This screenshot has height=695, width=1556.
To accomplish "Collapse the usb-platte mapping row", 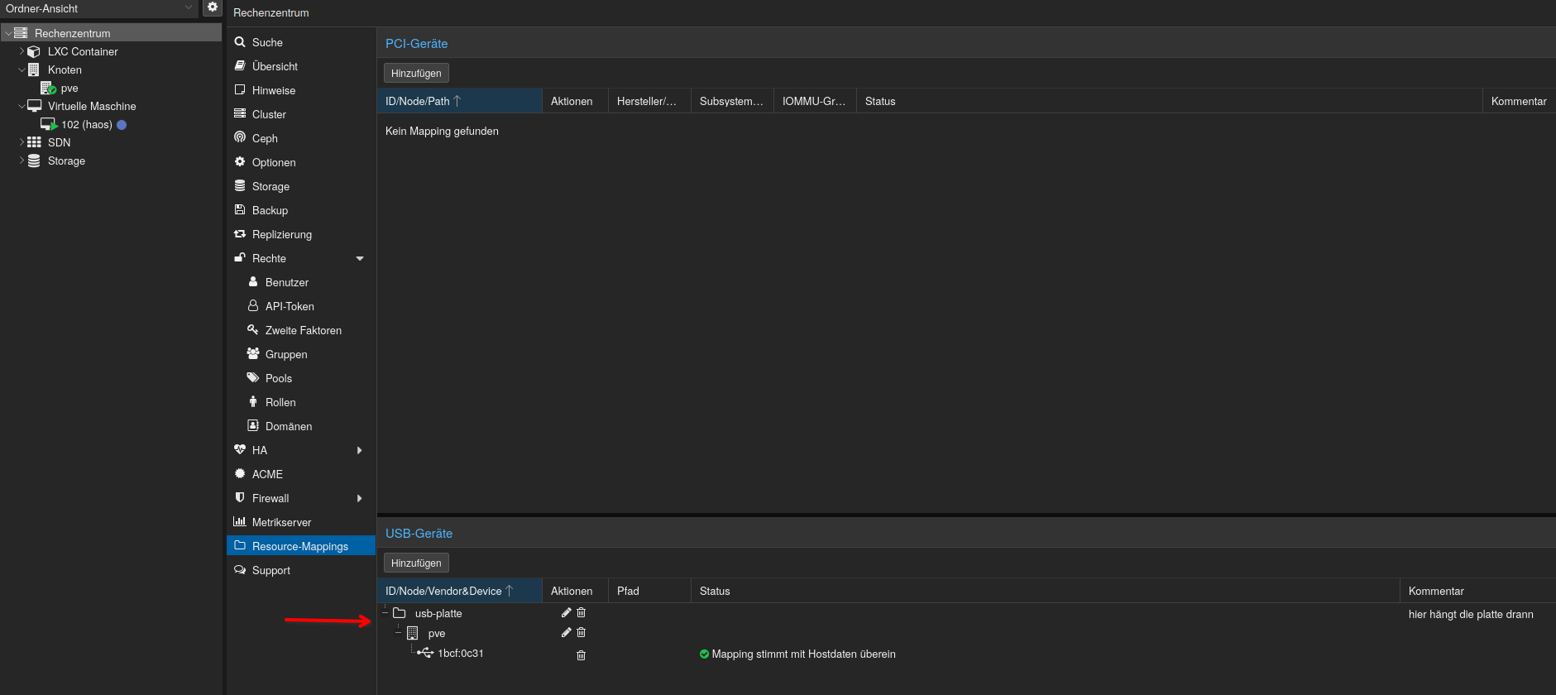I will [x=385, y=613].
